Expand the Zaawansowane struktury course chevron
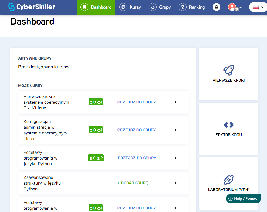267x212 pixels. [x=175, y=183]
